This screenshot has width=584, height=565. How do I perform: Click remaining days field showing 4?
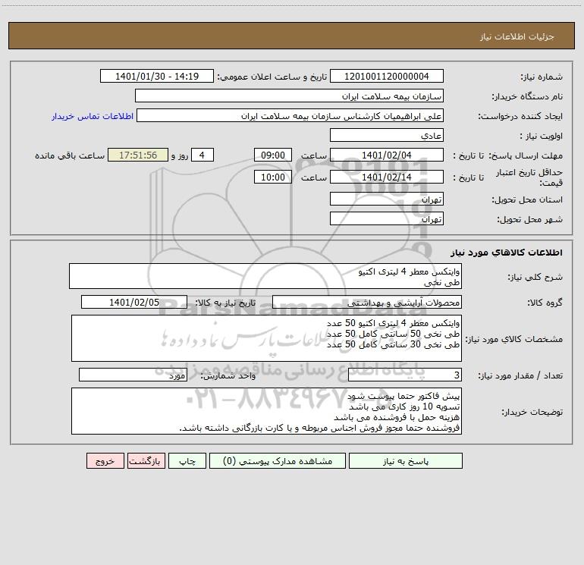pos(203,155)
